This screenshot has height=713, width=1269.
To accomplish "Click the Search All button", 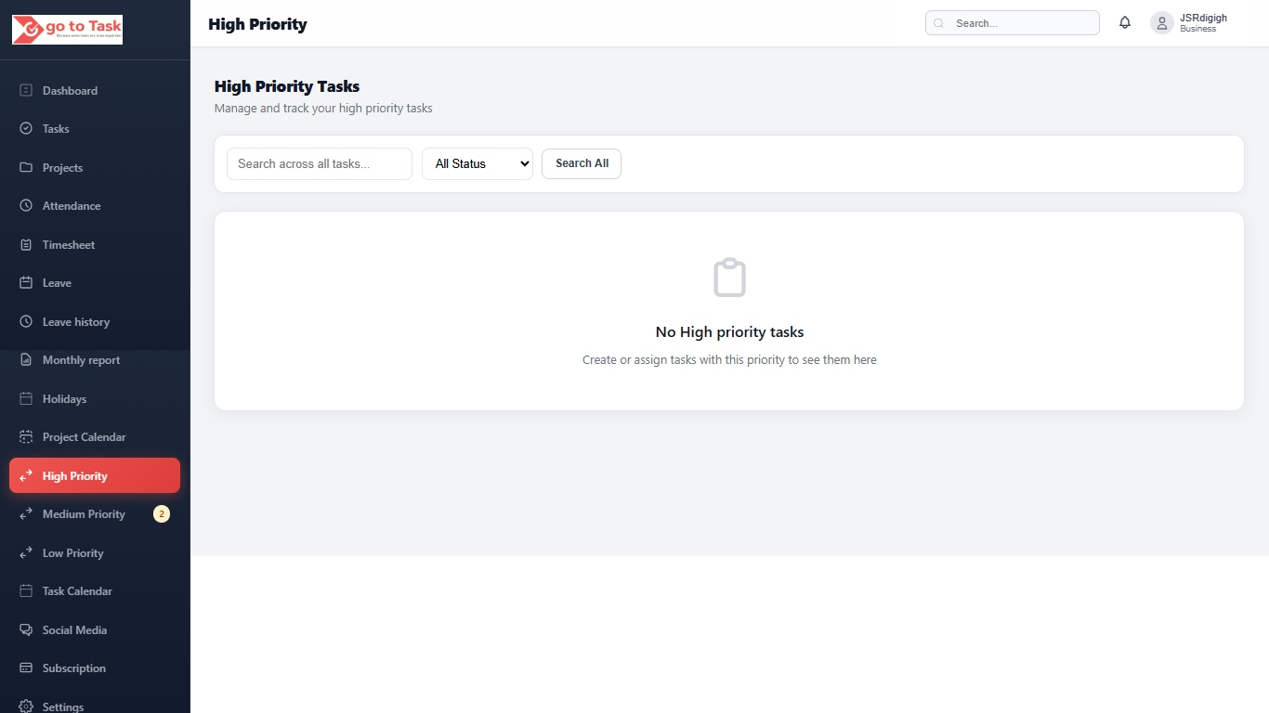I will coord(582,163).
